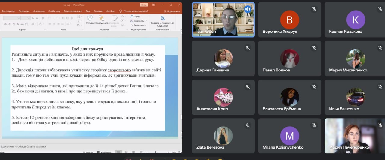This screenshot has width=385, height=160.
Task: Expand the Заменить dropdown arrow
Action: click(146, 21)
